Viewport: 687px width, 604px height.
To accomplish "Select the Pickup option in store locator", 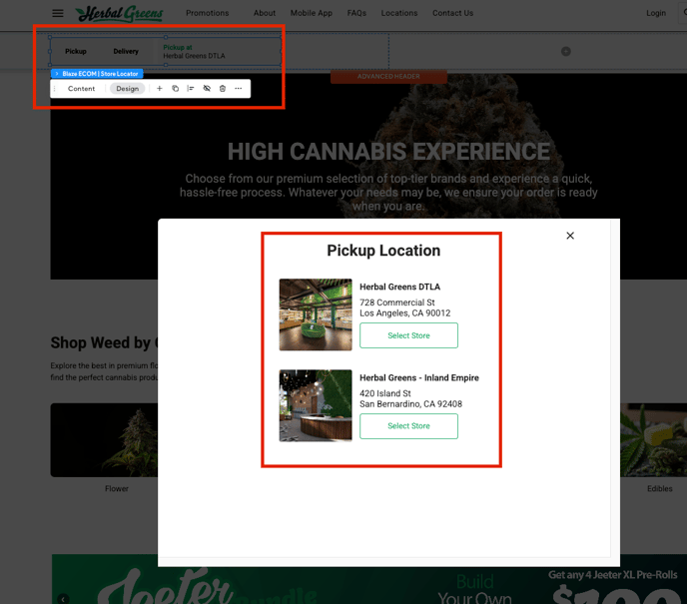I will 76,51.
